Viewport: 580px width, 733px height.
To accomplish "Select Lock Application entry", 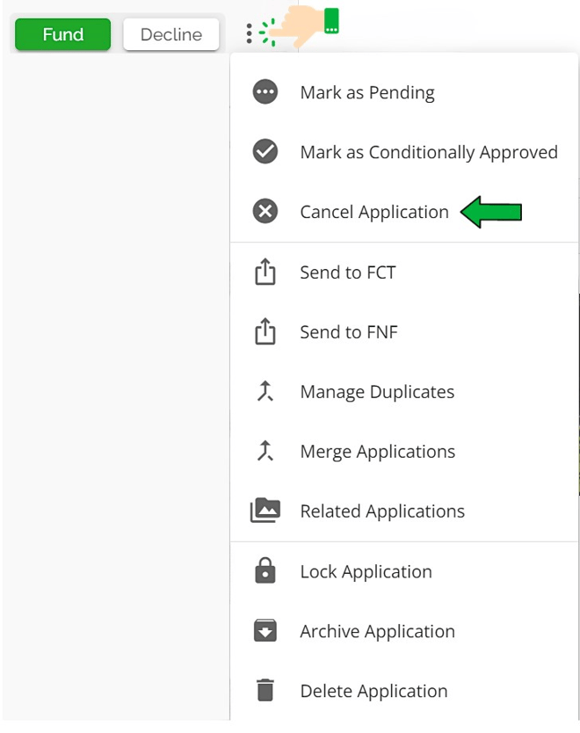I will (366, 571).
